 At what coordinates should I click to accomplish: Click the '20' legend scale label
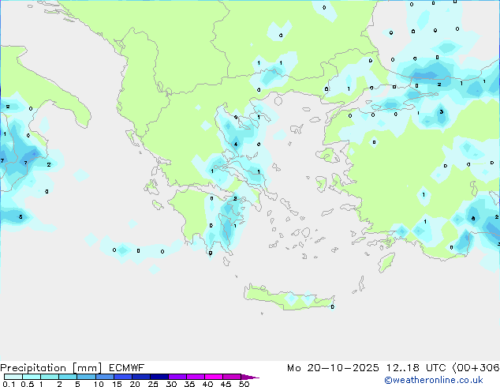[135, 384]
